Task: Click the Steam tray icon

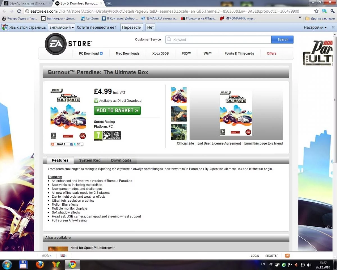Action: pyautogui.click(x=277, y=265)
